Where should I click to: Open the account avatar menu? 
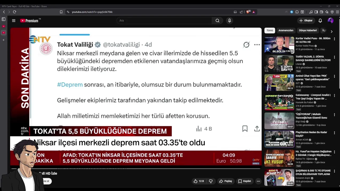(330, 20)
